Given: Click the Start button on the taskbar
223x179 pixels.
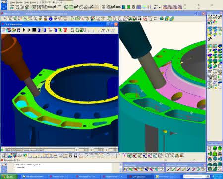Looking at the screenshot, I should pos(9,177).
